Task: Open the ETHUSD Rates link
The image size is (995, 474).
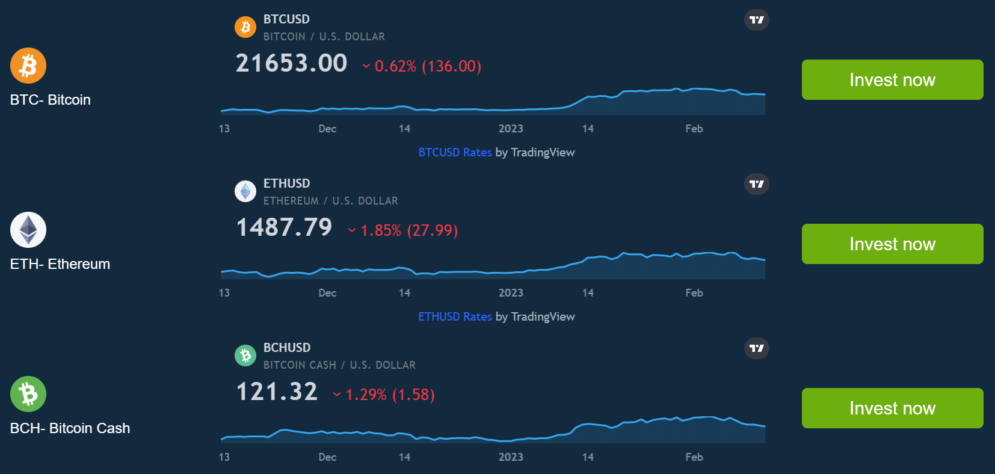Action: [455, 316]
